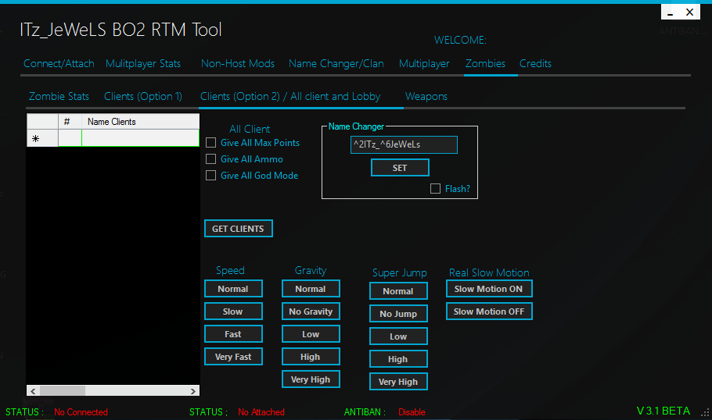Select the Multiplayer tab
Image resolution: width=712 pixels, height=420 pixels.
pos(424,63)
